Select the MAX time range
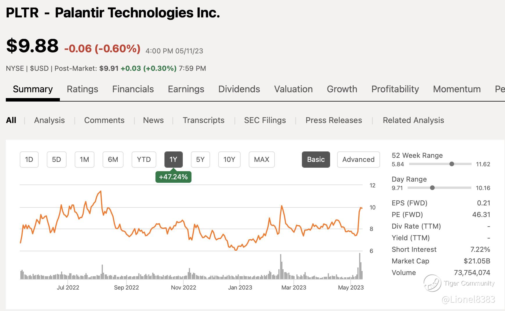 [x=262, y=160]
